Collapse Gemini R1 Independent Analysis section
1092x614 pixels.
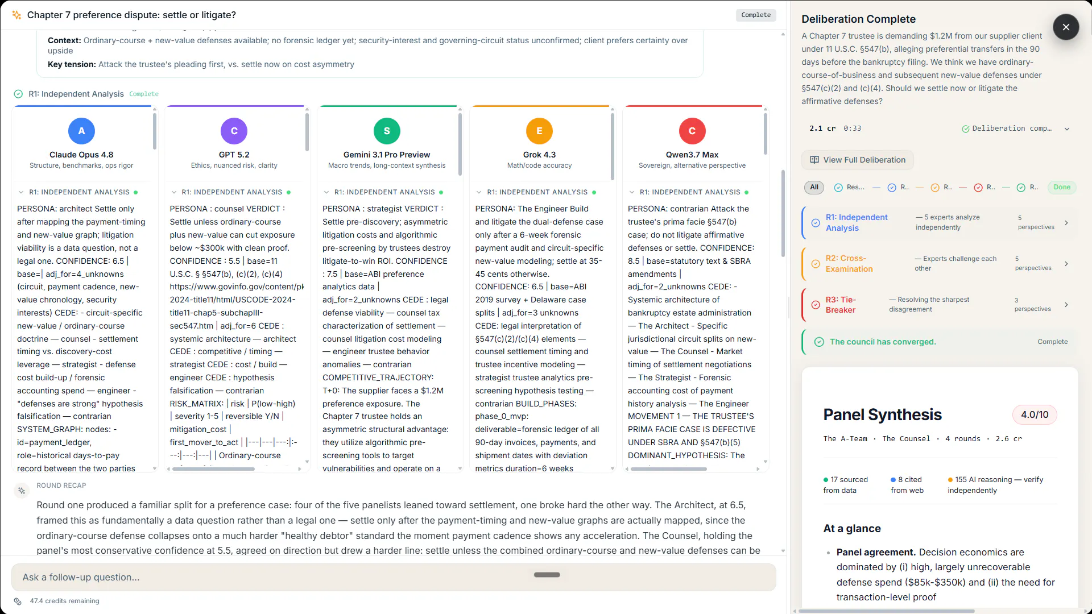[326, 192]
